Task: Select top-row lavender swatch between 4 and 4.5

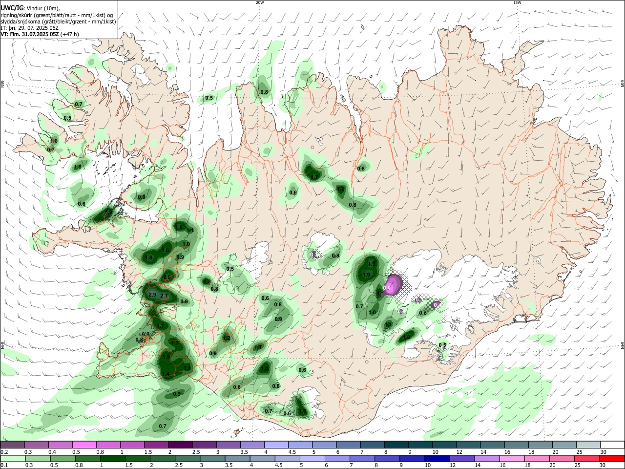Action: tap(276, 445)
